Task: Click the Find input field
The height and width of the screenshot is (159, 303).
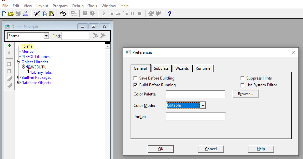Action: click(x=76, y=36)
